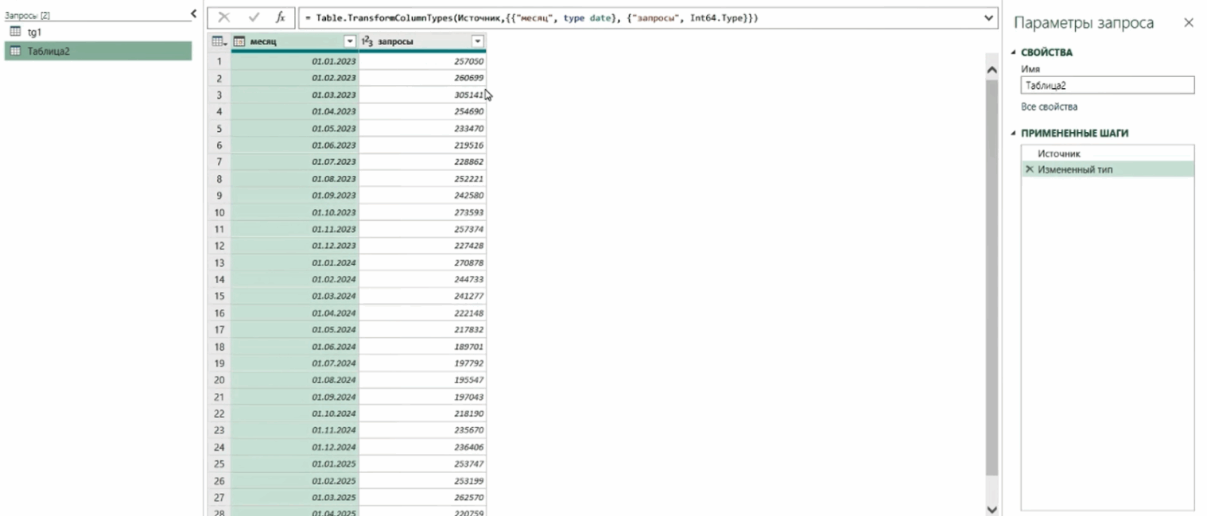1207x516 pixels.
Task: Click cell value 252221
Action: click(x=422, y=179)
